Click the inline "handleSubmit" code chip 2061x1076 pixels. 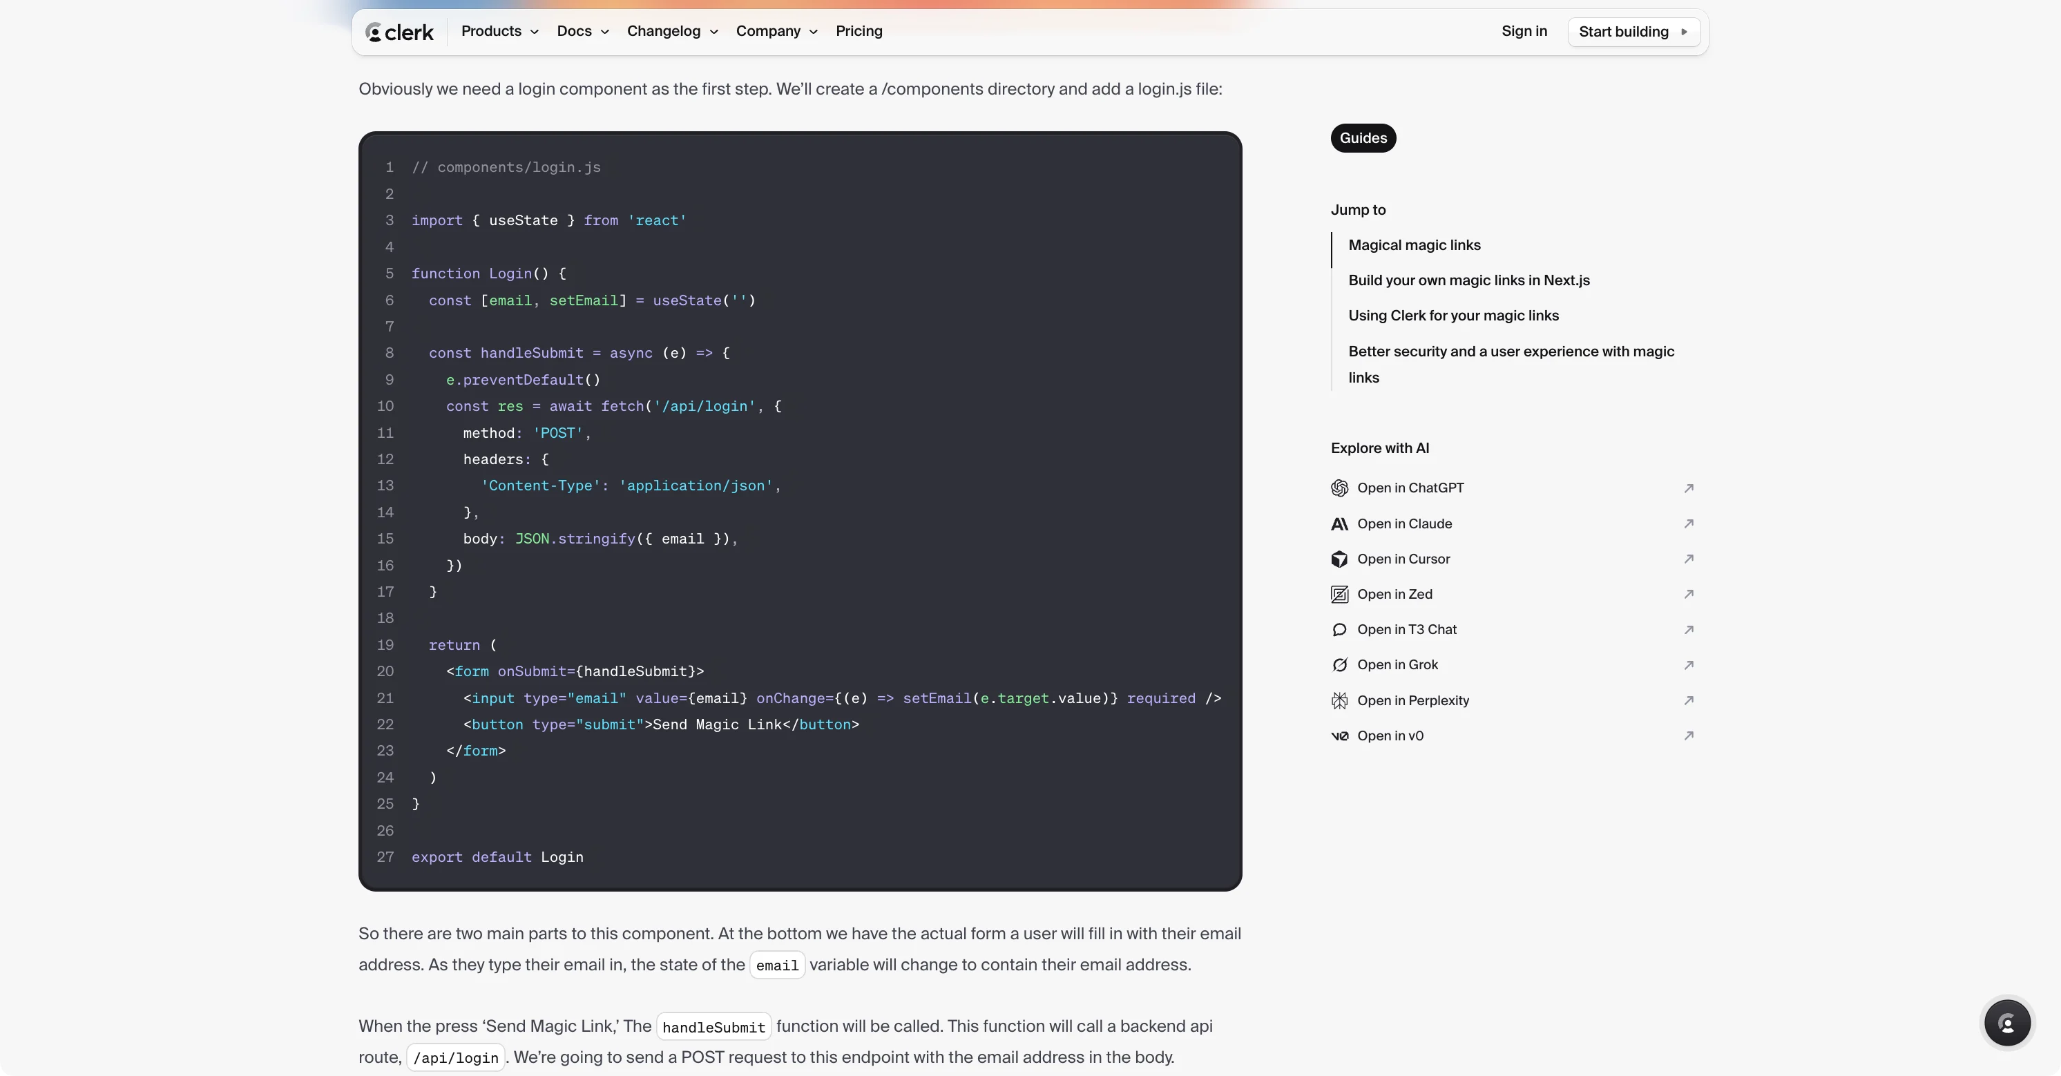pyautogui.click(x=713, y=1027)
